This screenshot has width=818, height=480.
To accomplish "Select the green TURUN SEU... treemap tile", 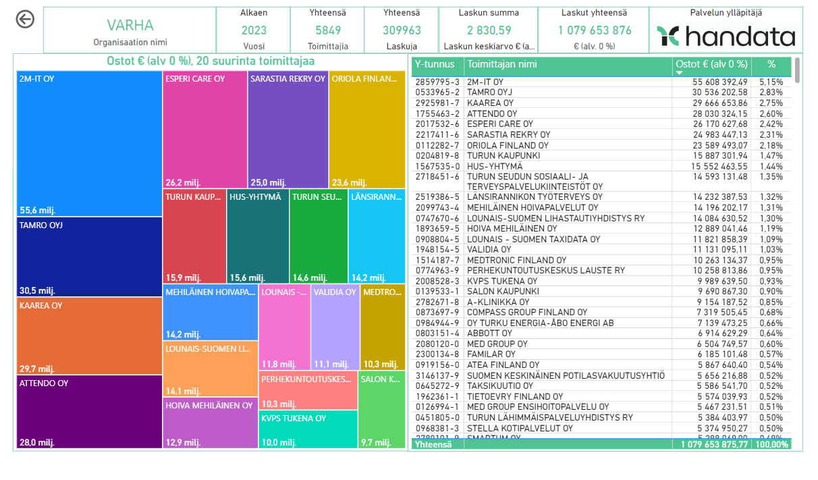I will point(319,236).
